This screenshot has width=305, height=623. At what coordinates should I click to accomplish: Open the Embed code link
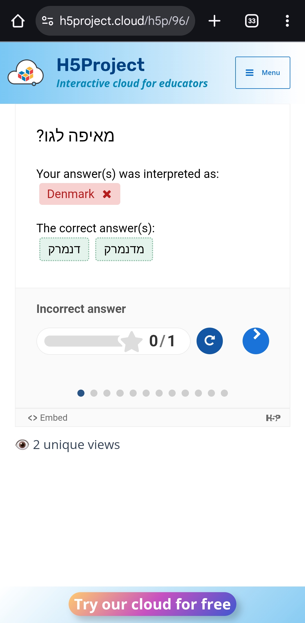coord(48,418)
